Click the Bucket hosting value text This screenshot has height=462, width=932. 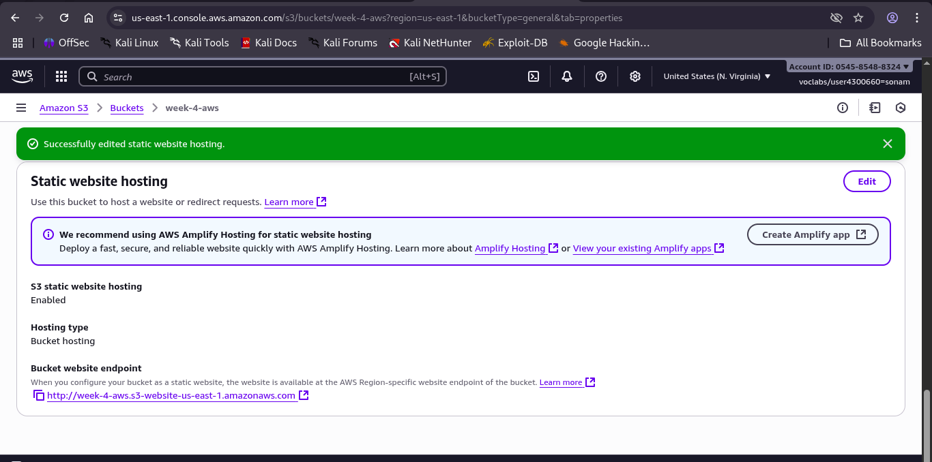coord(63,341)
